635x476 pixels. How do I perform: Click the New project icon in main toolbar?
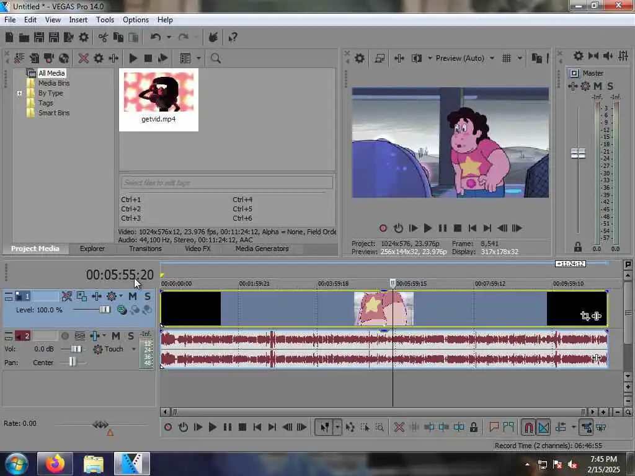9,38
